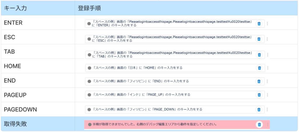Expand kebab menu for HOME step

267,68
